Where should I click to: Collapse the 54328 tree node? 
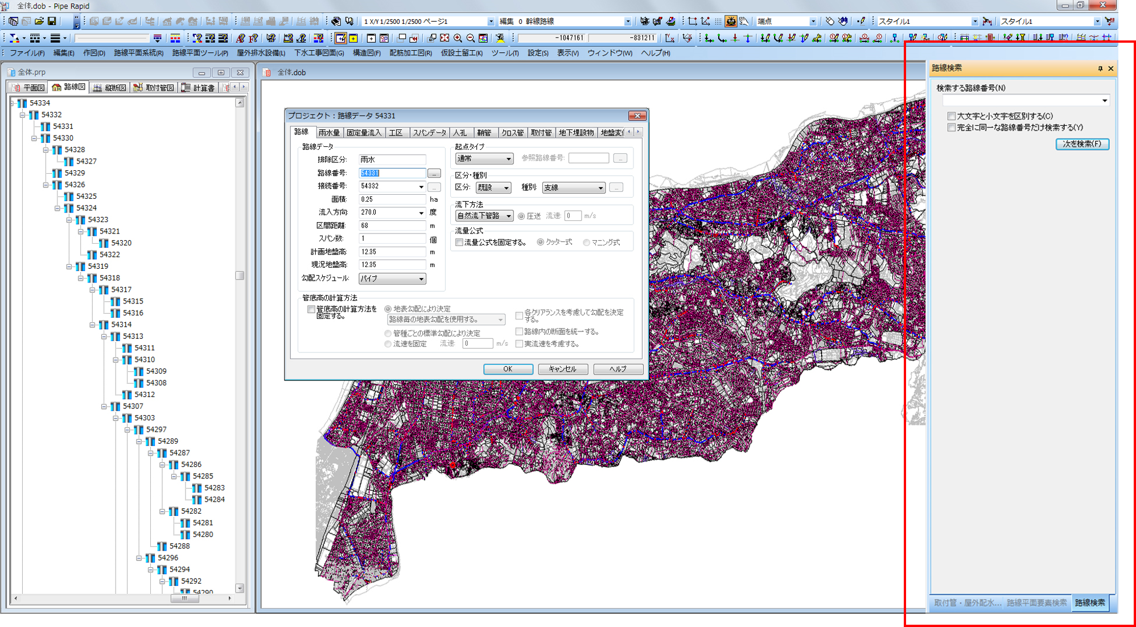46,150
